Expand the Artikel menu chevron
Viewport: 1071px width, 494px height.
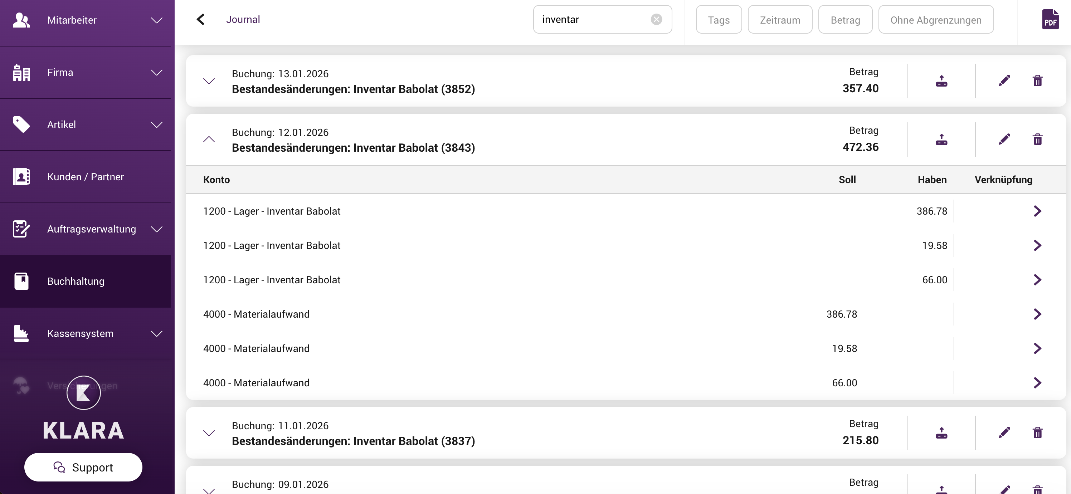(x=156, y=125)
